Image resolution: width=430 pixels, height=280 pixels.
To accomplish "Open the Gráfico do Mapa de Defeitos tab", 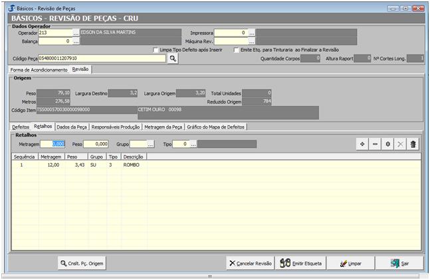I will click(216, 126).
